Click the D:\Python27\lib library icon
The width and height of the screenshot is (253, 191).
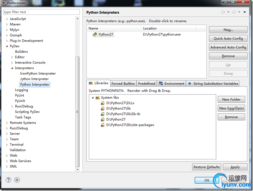click(102, 109)
